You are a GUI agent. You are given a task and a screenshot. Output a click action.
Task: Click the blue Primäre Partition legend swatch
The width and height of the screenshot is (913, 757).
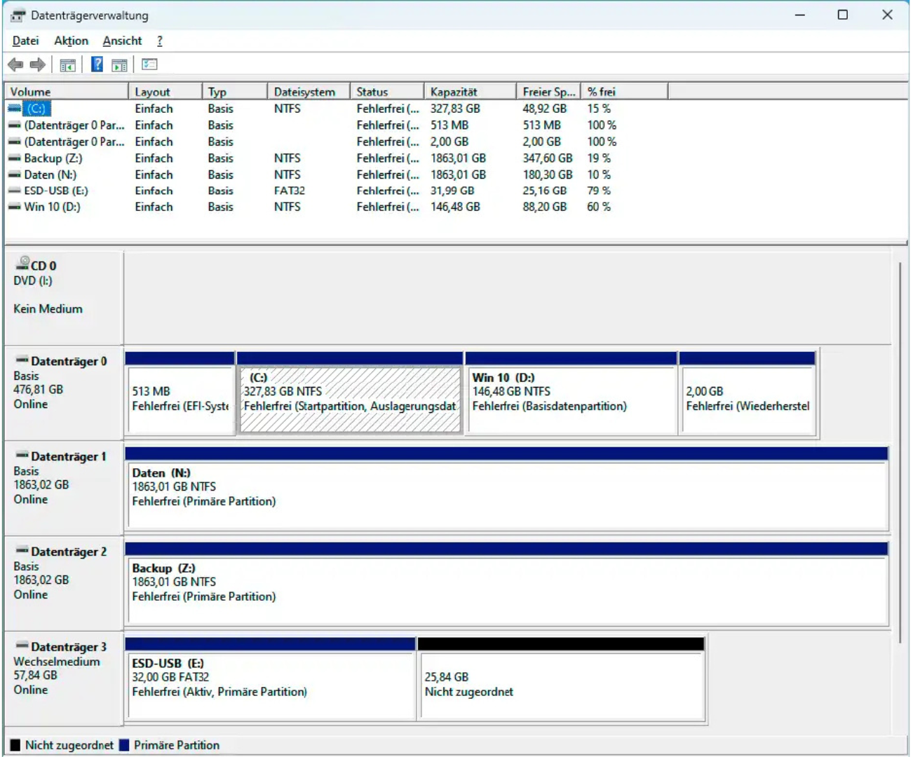125,745
